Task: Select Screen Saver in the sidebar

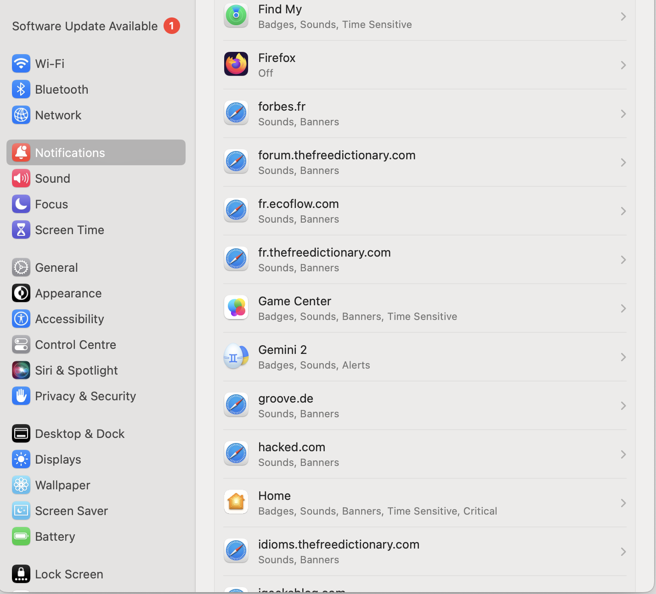Action: click(x=96, y=510)
